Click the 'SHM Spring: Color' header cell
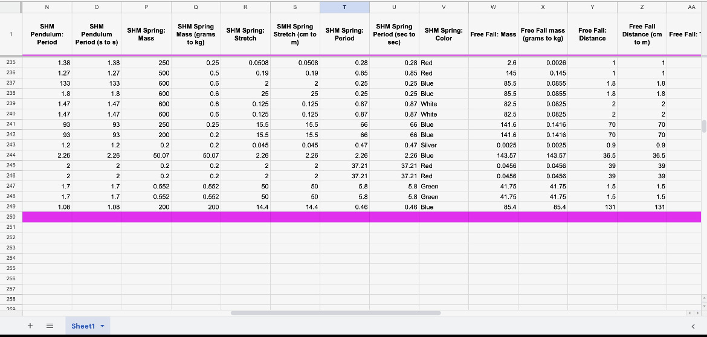Viewport: 707px width, 337px height. pyautogui.click(x=444, y=34)
